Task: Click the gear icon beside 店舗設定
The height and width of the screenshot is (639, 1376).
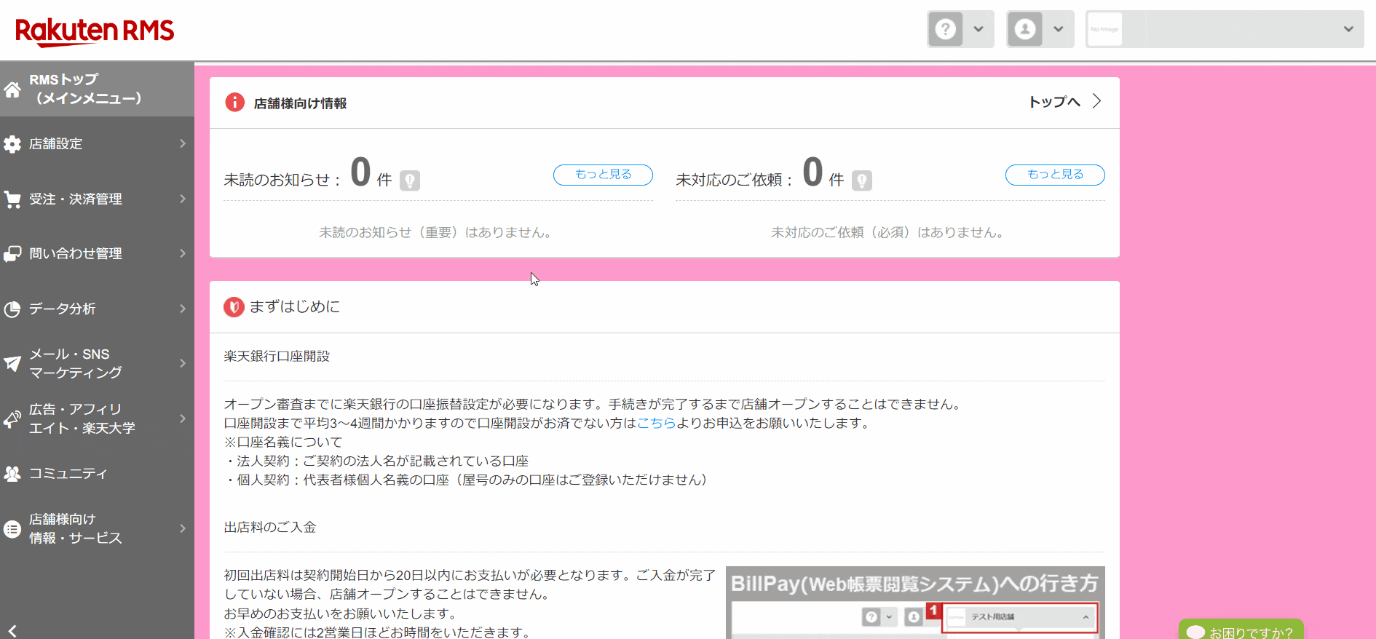Action: pos(12,144)
